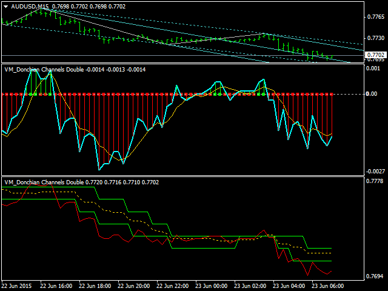Click the 0.7765 price scale label

(x=376, y=17)
